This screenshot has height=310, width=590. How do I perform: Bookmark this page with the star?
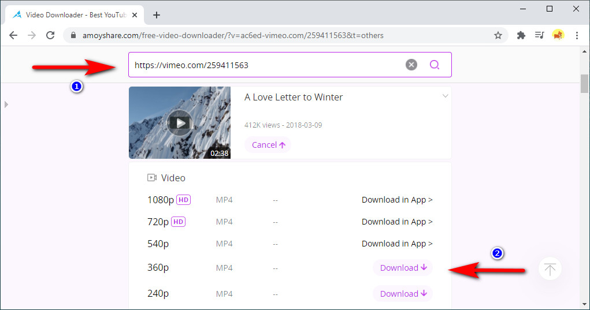[498, 35]
